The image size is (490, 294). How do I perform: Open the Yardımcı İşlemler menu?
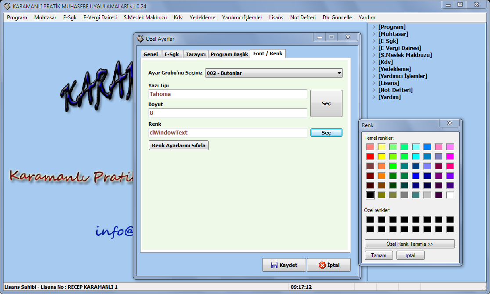242,18
